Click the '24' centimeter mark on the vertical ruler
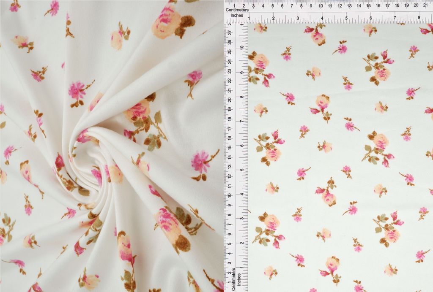This screenshot has height=292, width=433. [x=229, y=62]
